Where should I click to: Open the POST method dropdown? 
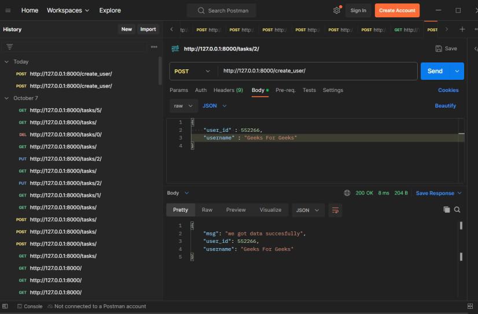pyautogui.click(x=193, y=71)
